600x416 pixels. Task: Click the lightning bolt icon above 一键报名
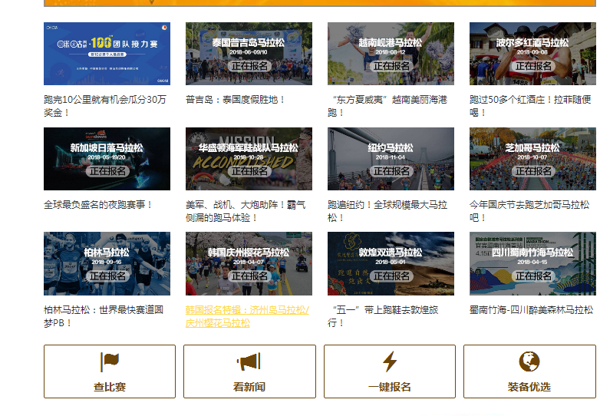coord(390,362)
